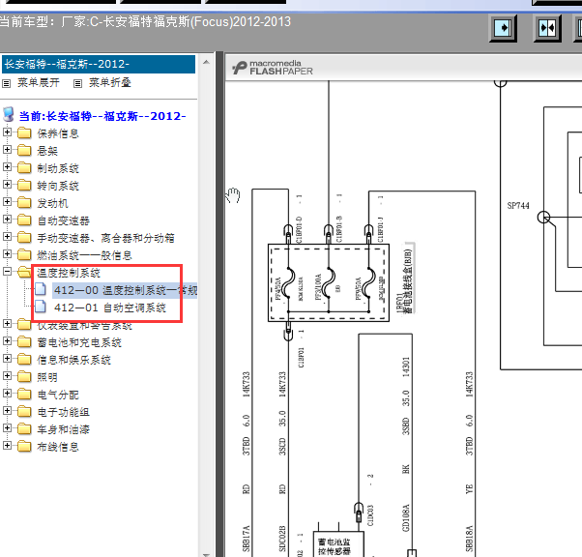Expand the 发动机 folder node
The image size is (582, 557).
[x=7, y=202]
